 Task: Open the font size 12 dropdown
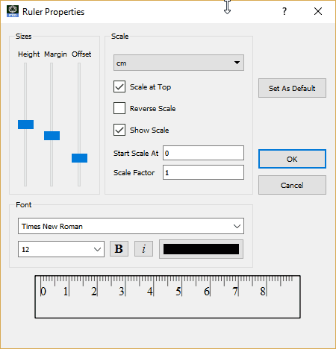61,249
